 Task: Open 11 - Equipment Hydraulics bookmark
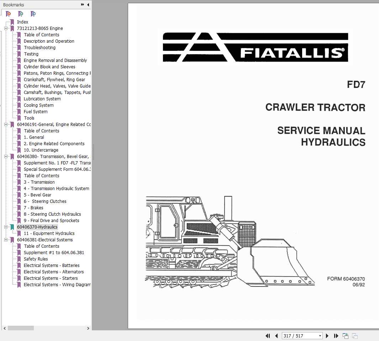(49, 234)
